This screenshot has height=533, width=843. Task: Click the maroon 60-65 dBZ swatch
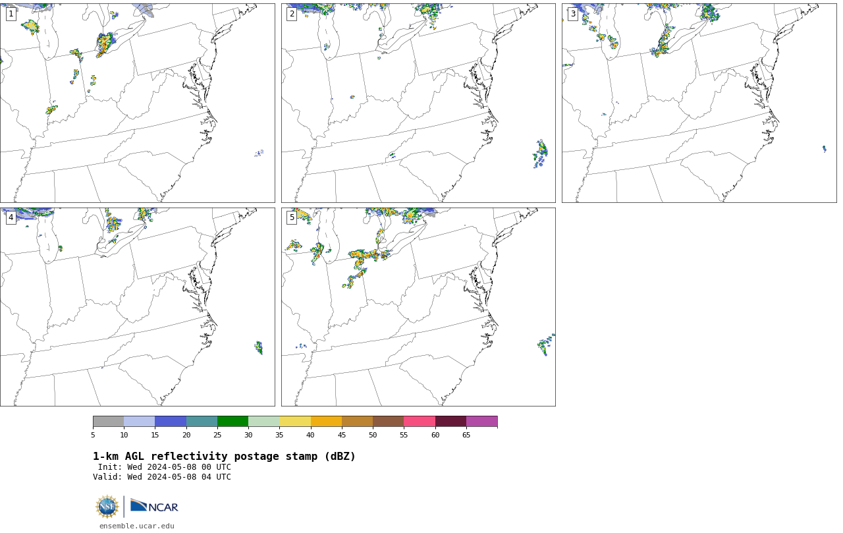click(x=450, y=422)
